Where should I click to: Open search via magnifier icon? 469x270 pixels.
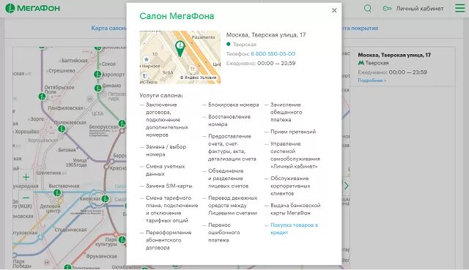pos(368,8)
